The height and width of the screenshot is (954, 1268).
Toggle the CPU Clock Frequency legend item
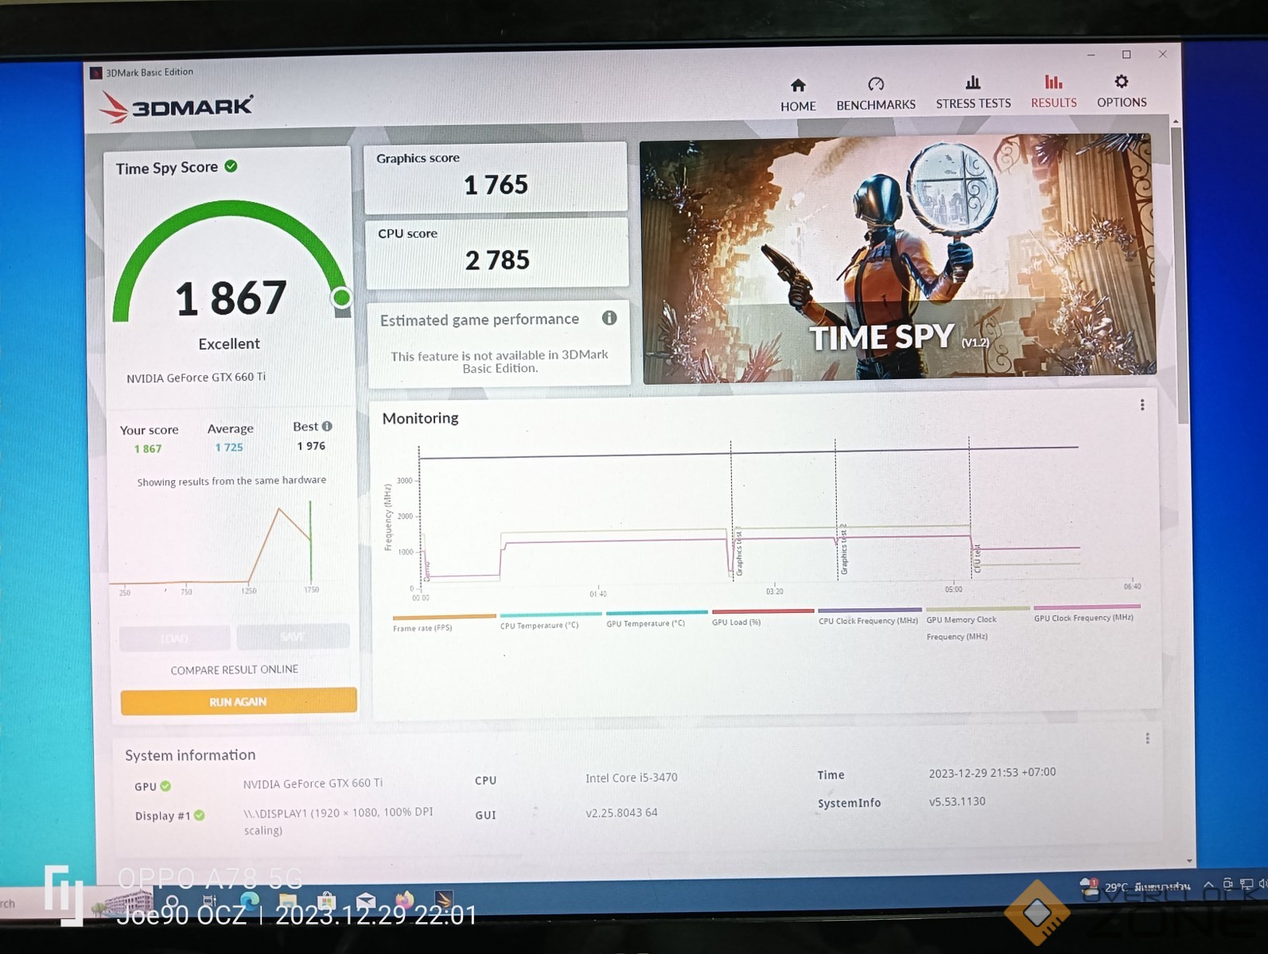tap(869, 615)
